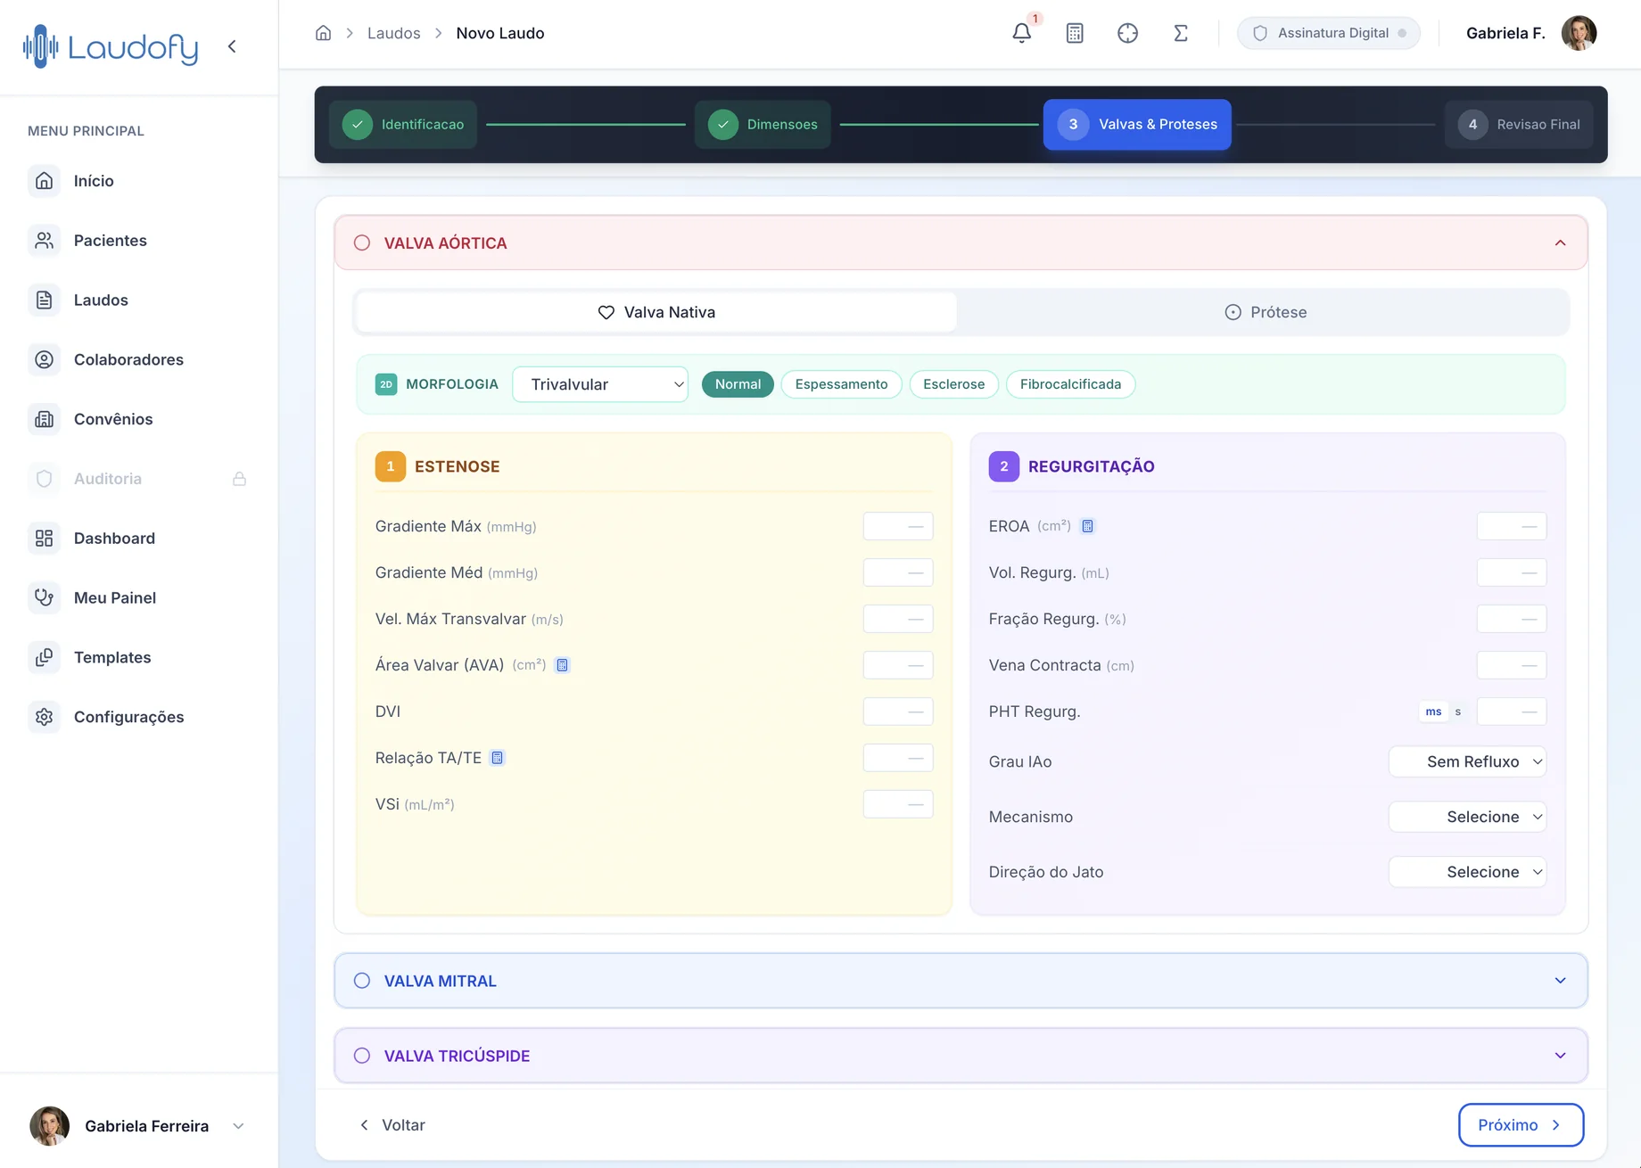Open the Grau IAo Sem Refluxo dropdown
The height and width of the screenshot is (1168, 1641).
(1467, 761)
